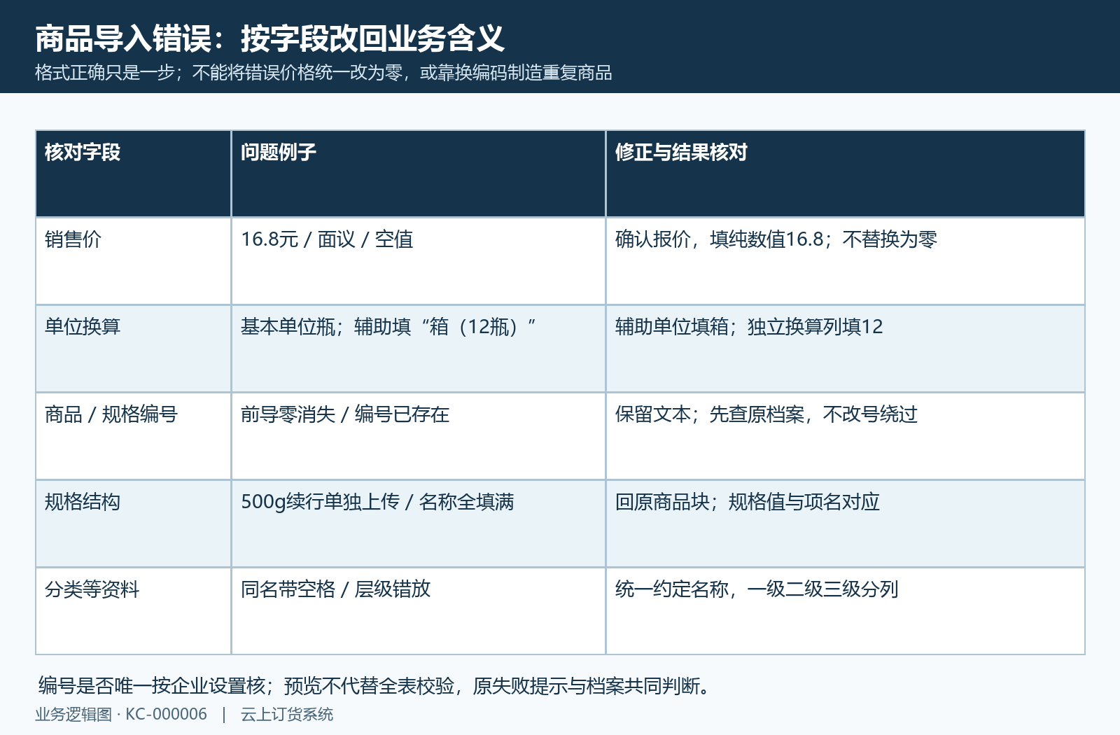Click the 核对字段 column header
Image resolution: width=1120 pixels, height=735 pixels.
click(x=133, y=174)
